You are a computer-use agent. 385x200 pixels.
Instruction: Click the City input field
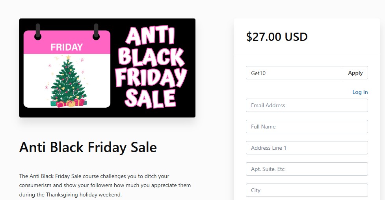307,190
